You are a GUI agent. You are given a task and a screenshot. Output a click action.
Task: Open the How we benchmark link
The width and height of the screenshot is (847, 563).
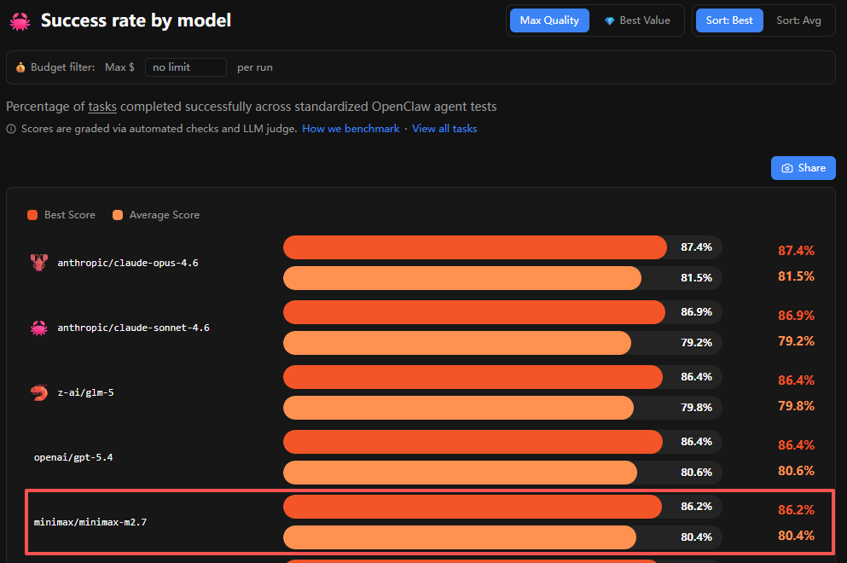351,129
